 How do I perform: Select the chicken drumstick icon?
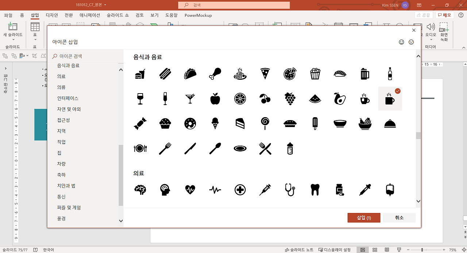[215, 74]
